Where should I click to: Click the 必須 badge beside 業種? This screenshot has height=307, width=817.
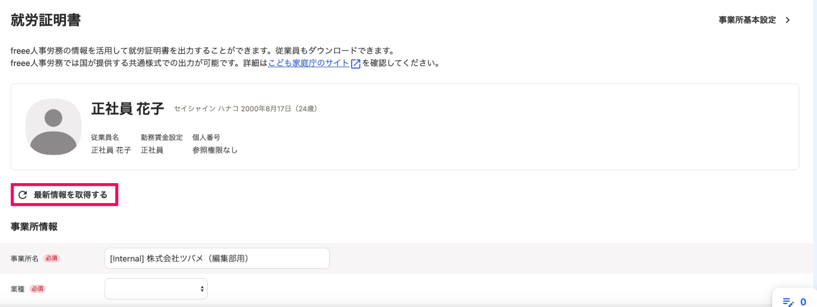point(38,289)
